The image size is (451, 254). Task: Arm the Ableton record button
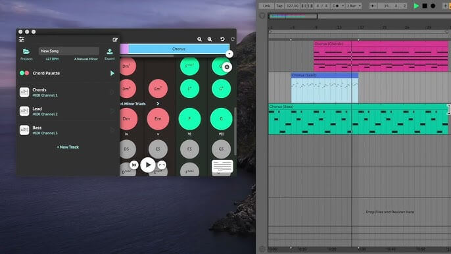[x=433, y=6]
